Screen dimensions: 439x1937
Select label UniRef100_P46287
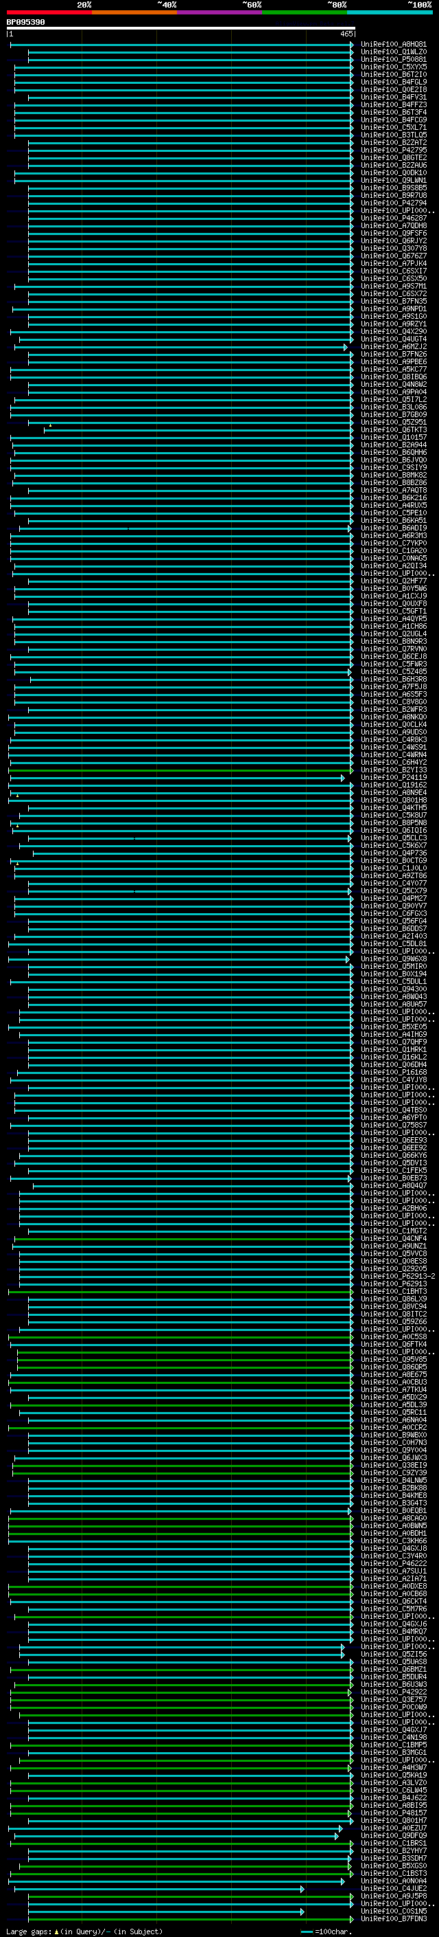tap(394, 218)
